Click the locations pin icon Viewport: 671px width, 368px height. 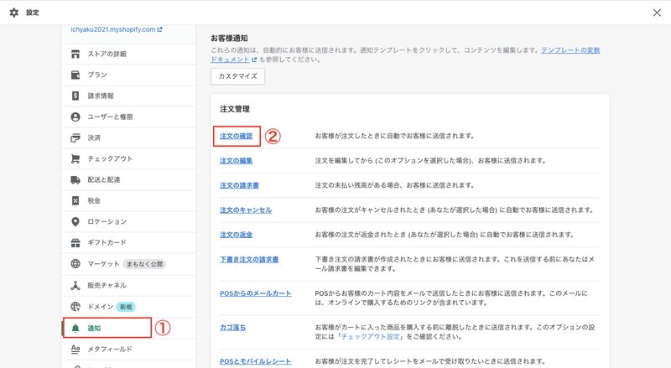[x=75, y=221]
